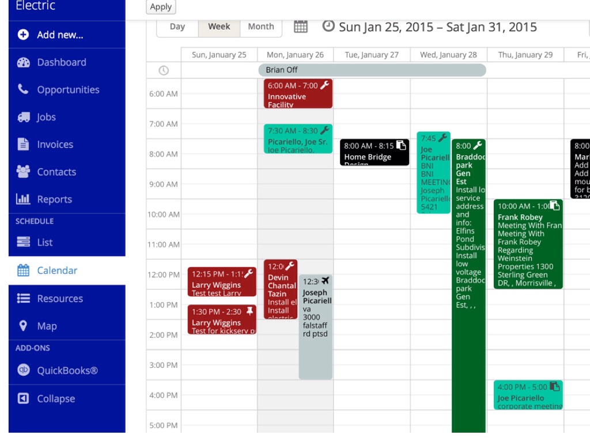Click the Opportunities phone icon

[x=23, y=90]
